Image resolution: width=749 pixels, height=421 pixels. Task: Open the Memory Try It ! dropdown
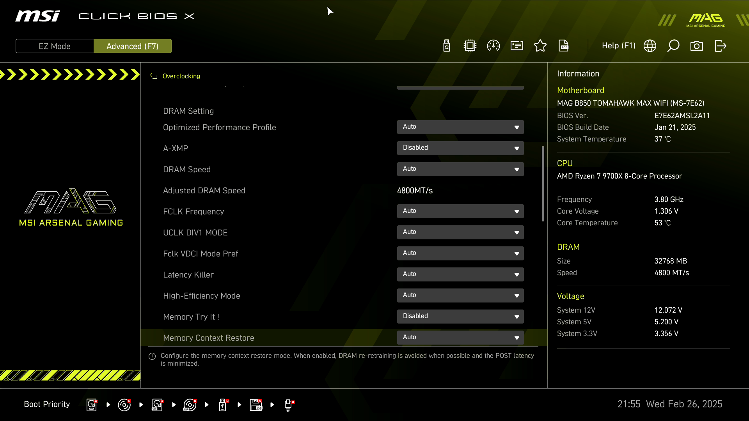pyautogui.click(x=460, y=317)
